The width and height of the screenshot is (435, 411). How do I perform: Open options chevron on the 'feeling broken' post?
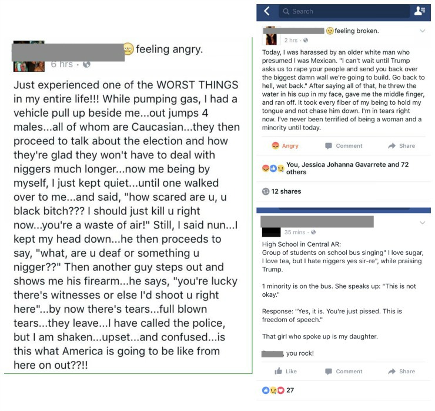[422, 31]
